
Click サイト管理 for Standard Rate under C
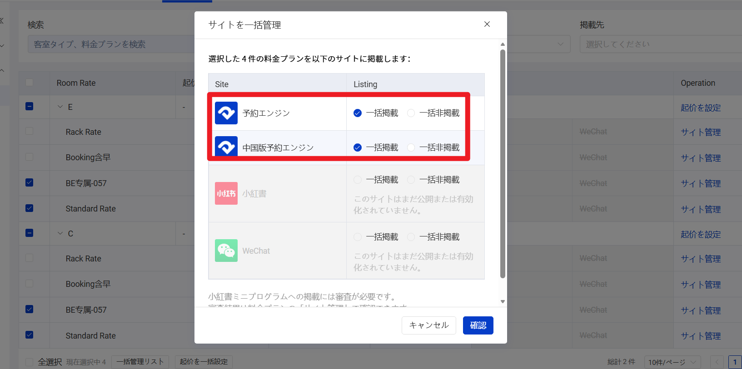[701, 336]
